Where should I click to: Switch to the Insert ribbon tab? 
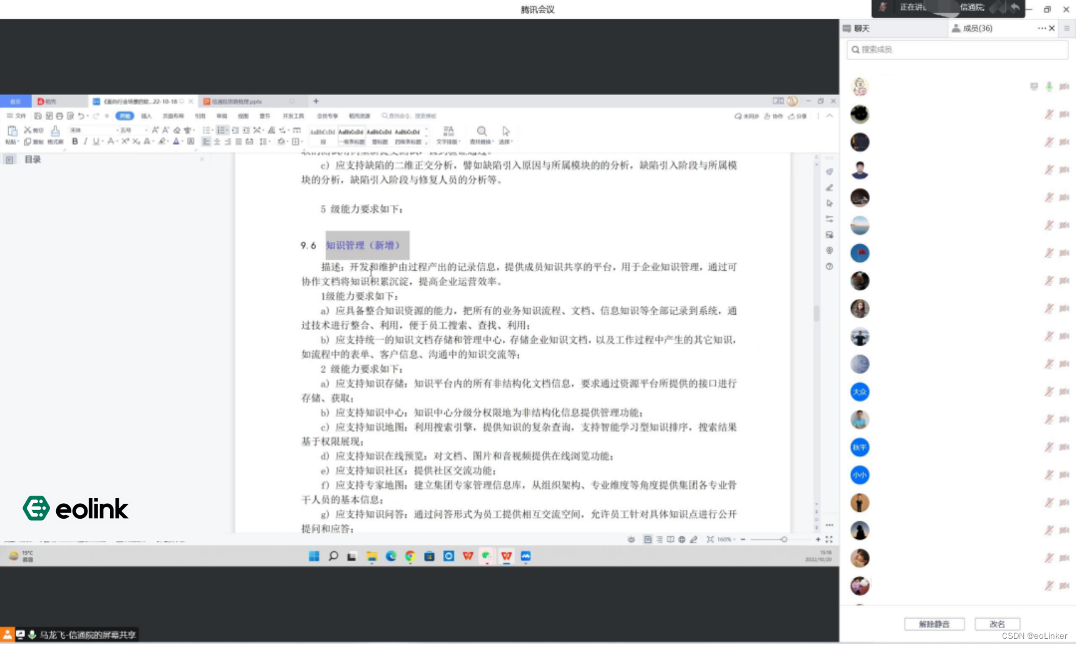[146, 116]
